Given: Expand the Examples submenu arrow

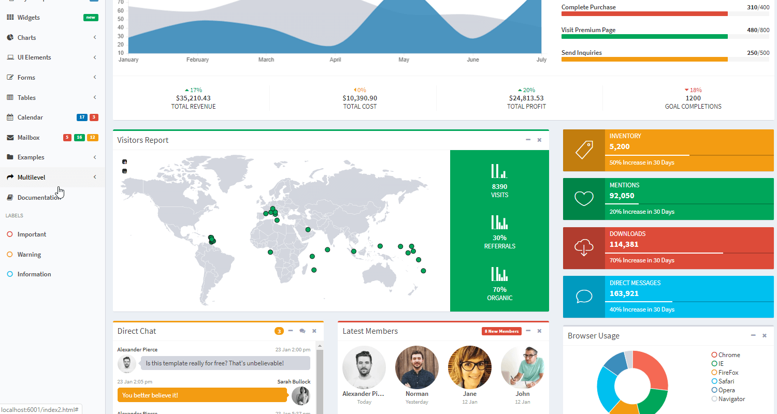Looking at the screenshot, I should click(95, 157).
